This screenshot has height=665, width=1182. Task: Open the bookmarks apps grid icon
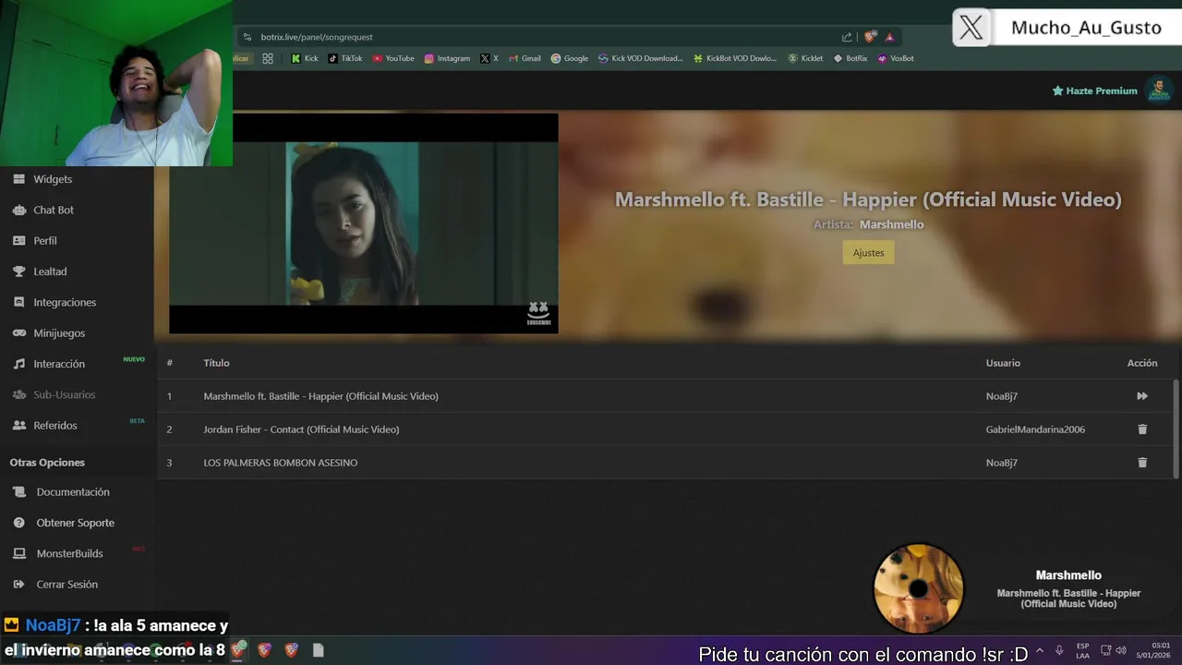point(268,58)
